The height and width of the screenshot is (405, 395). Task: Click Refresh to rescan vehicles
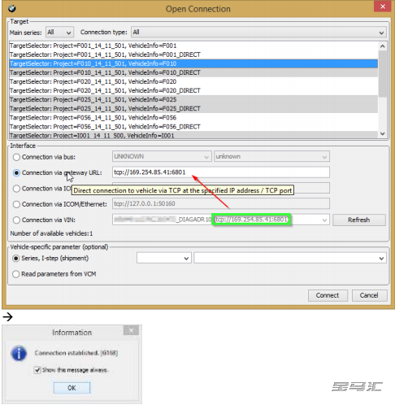click(359, 220)
